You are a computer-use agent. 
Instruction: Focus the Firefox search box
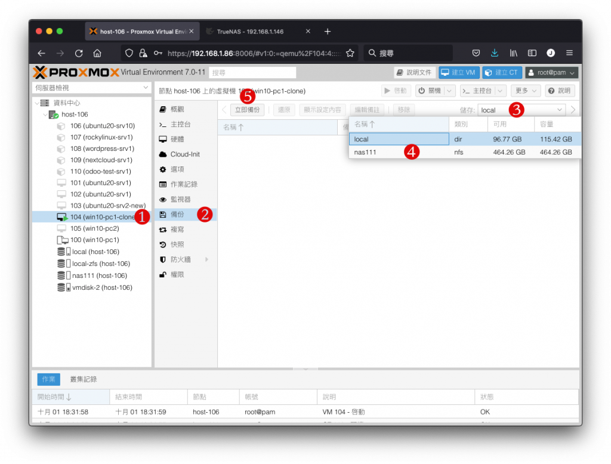pos(408,53)
